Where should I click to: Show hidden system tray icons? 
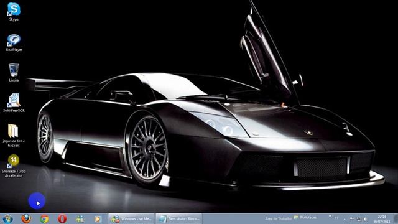click(x=345, y=219)
